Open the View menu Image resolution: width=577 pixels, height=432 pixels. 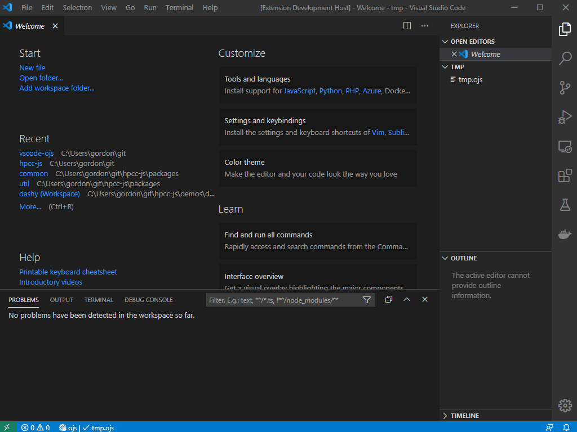click(x=109, y=8)
